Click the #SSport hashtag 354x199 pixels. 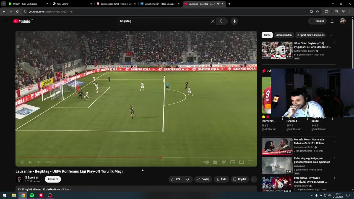click(x=66, y=190)
